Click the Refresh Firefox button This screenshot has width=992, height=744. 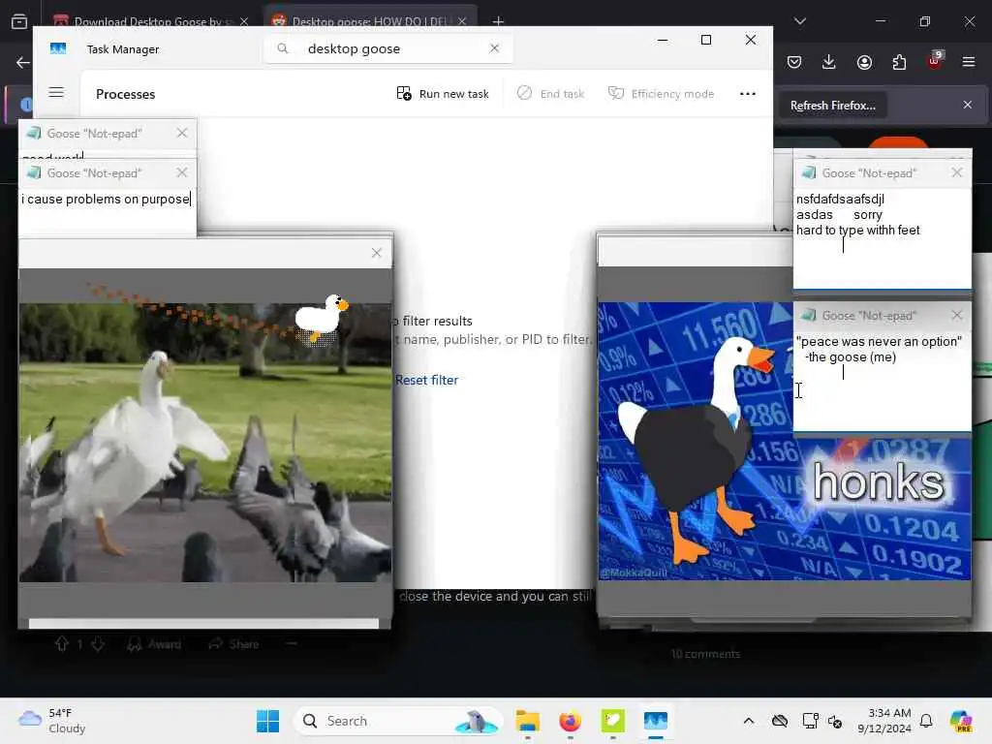832,105
